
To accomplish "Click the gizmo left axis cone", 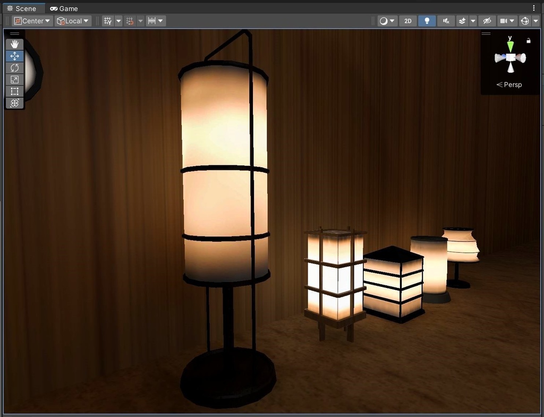I will coord(500,58).
